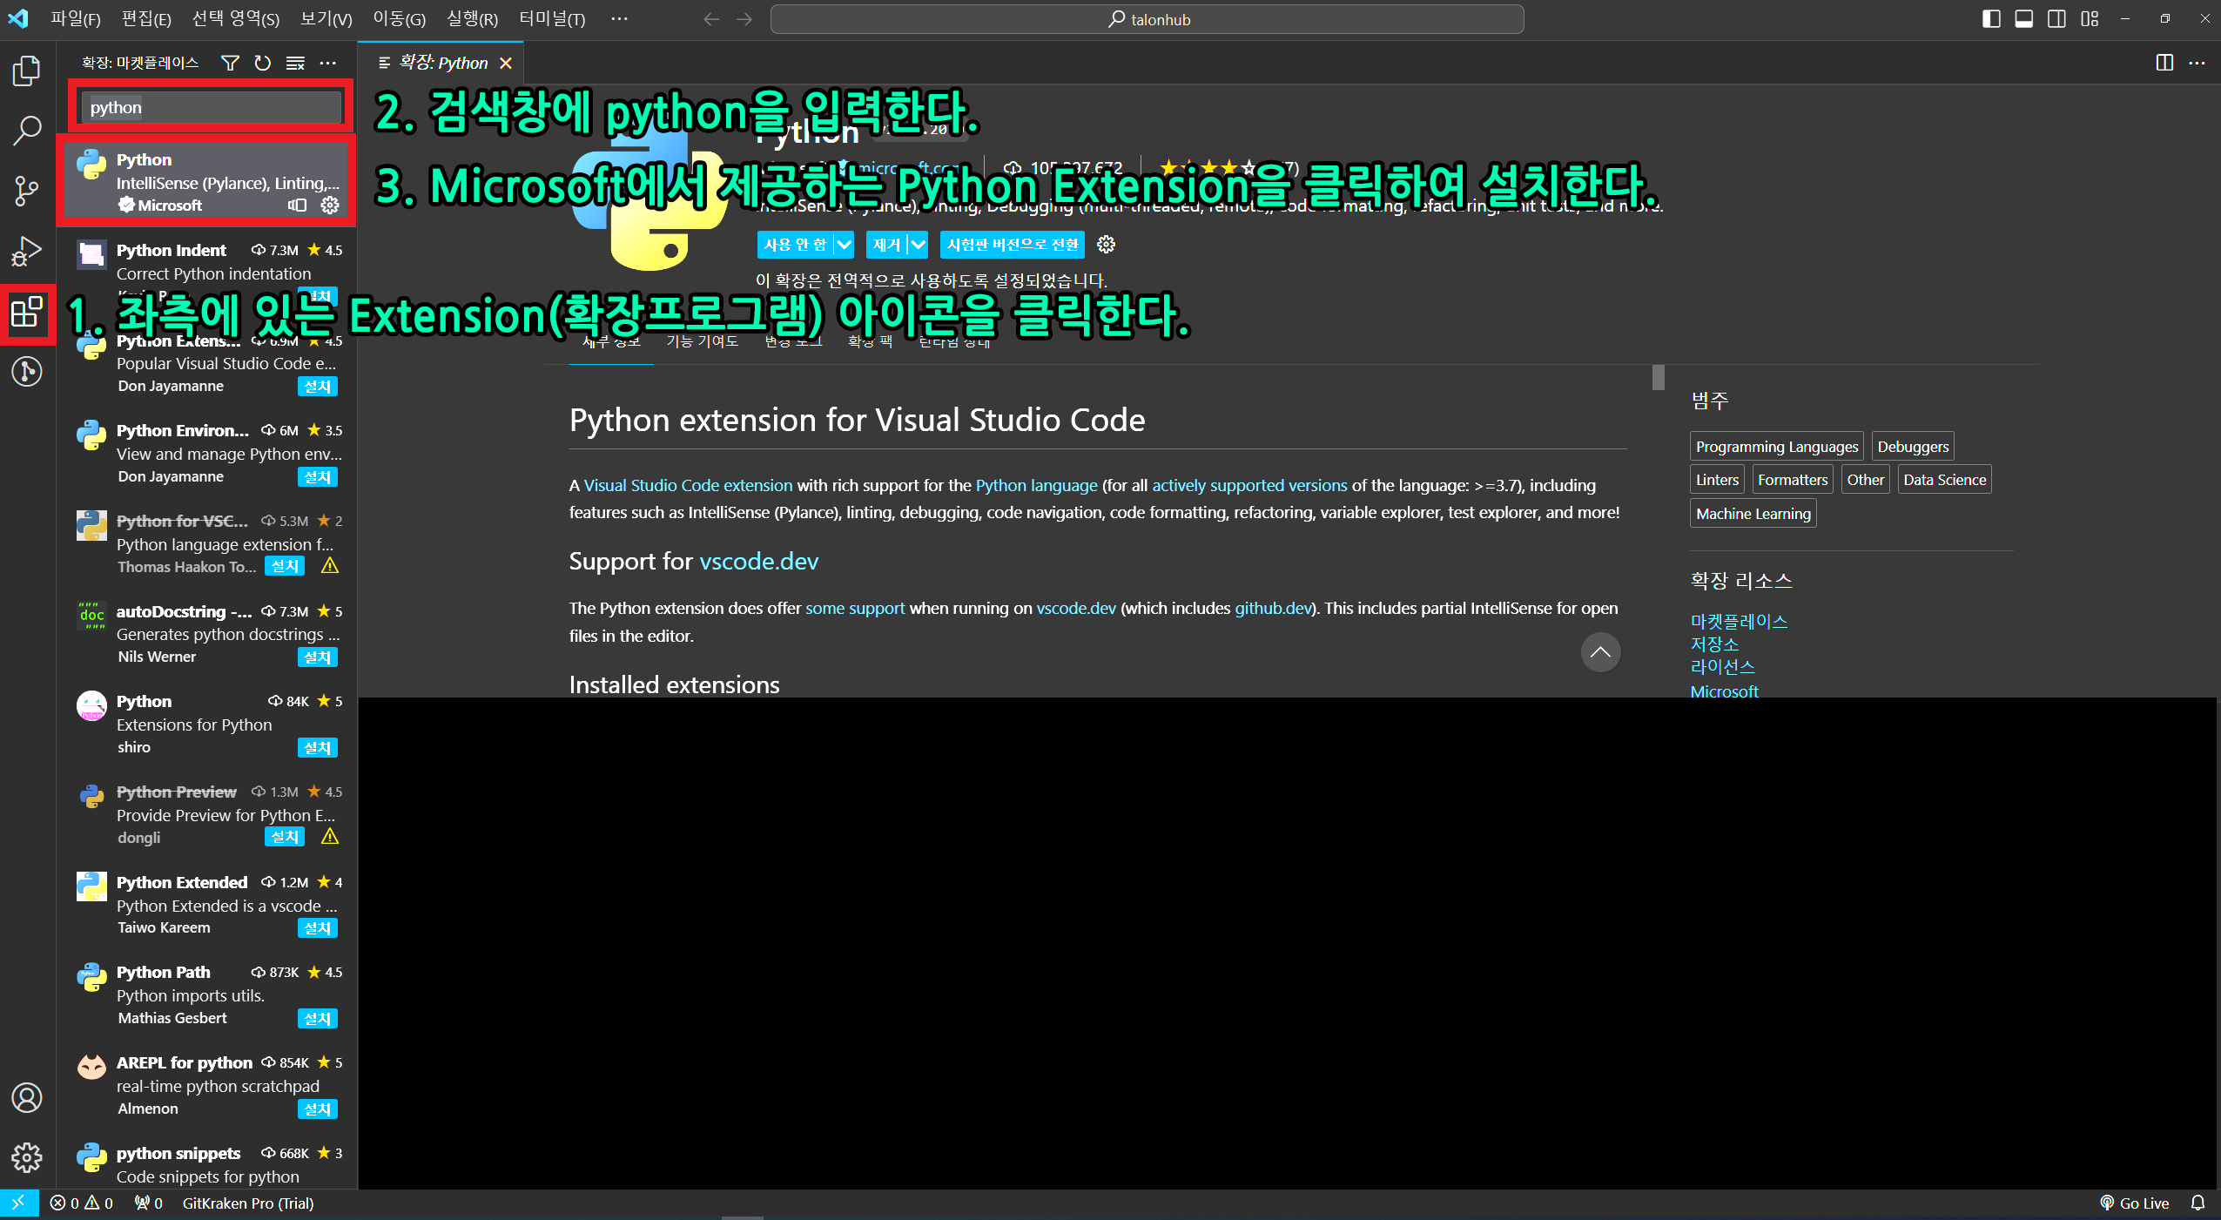Viewport: 2221px width, 1220px height.
Task: Select the Machine Learning category tag
Action: click(x=1753, y=513)
